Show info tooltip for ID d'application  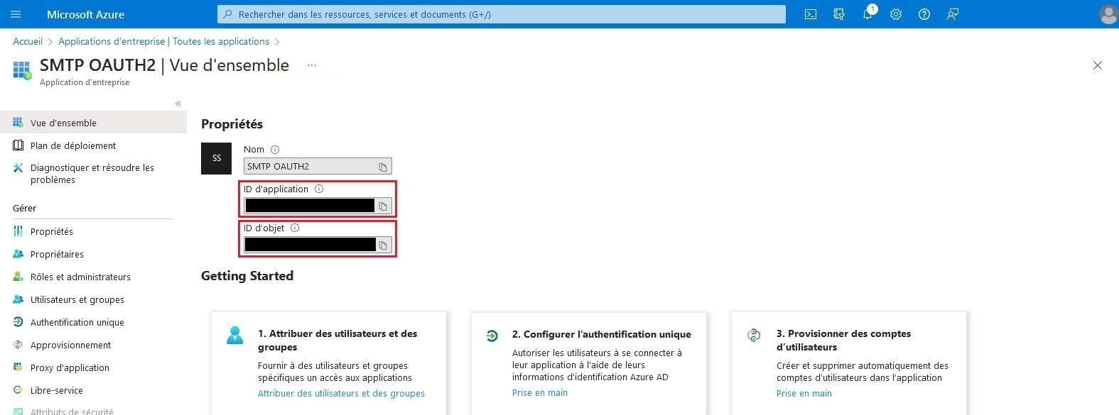(319, 189)
